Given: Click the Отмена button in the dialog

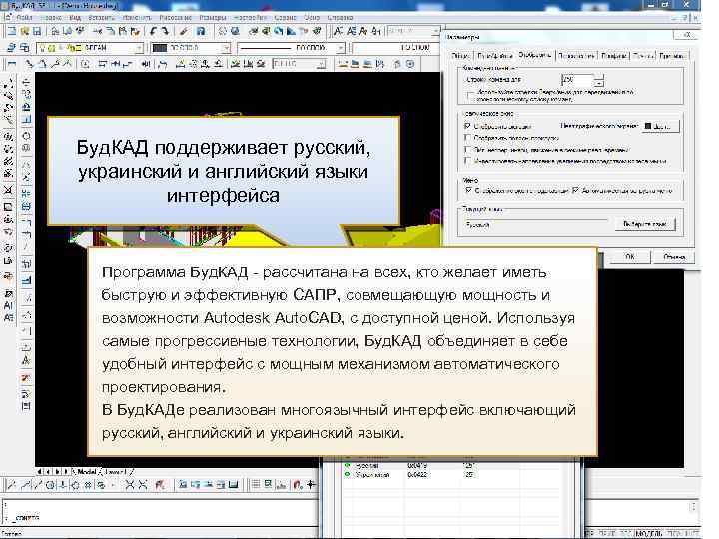Looking at the screenshot, I should pos(674,257).
